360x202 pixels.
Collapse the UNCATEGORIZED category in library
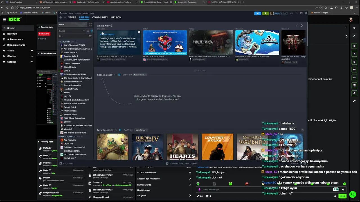pyautogui.click(x=59, y=137)
